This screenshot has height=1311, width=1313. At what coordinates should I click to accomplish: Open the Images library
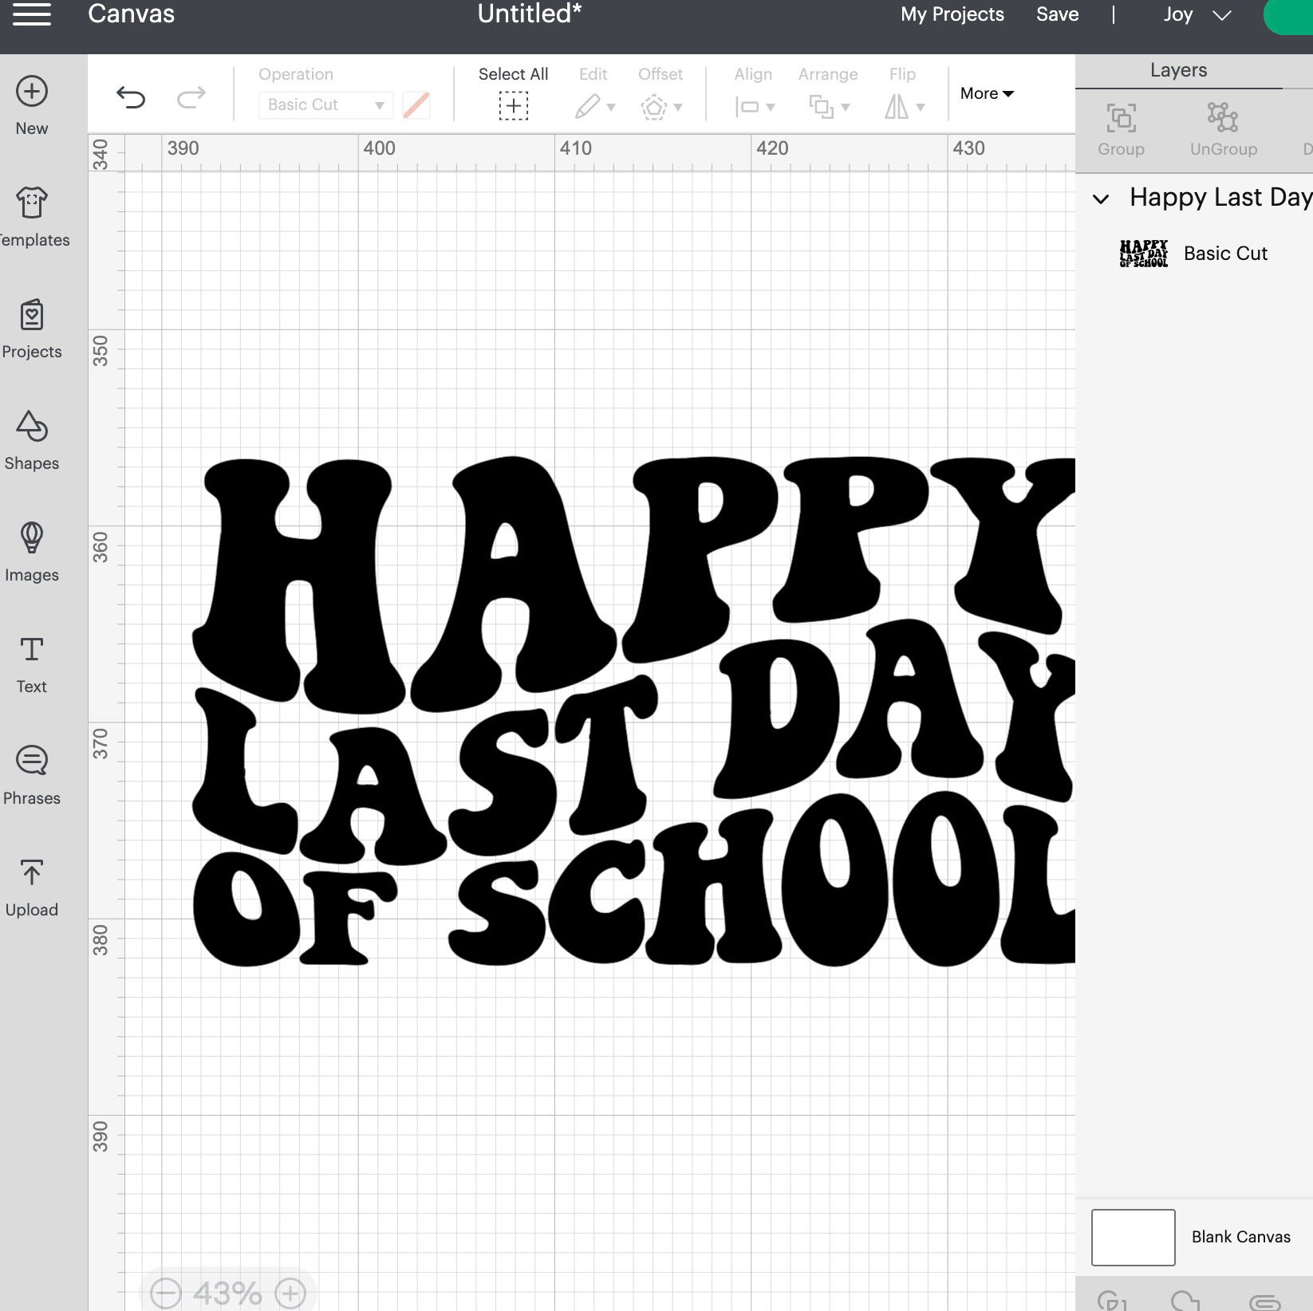pyautogui.click(x=31, y=550)
